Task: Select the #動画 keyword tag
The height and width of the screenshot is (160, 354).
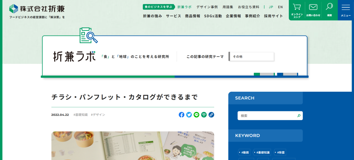Action: click(x=244, y=152)
